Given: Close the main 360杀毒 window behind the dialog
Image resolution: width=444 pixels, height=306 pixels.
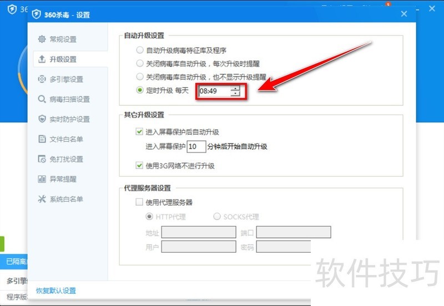Looking at the screenshot, I should click(432, 9).
